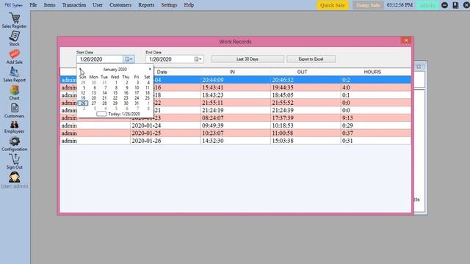The image size is (470, 264).
Task: Open the Stock icon in sidebar
Action: pos(14,36)
